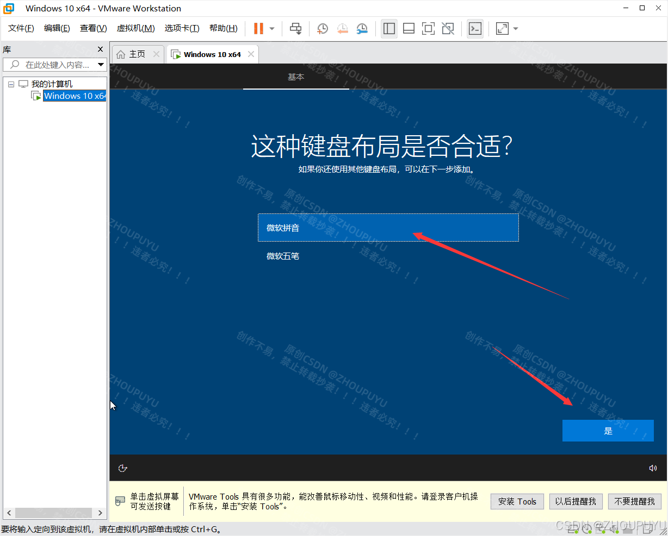This screenshot has width=668, height=536.
Task: Close the 主页 tab
Action: click(x=156, y=54)
